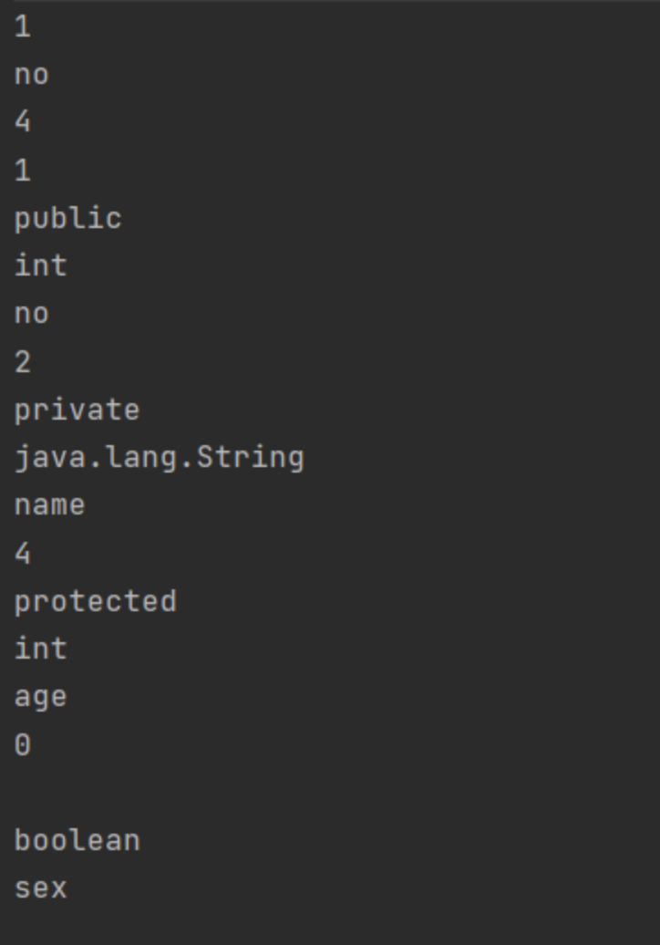Click the word "String" in java.lang.String
The width and height of the screenshot is (660, 945).
click(250, 458)
